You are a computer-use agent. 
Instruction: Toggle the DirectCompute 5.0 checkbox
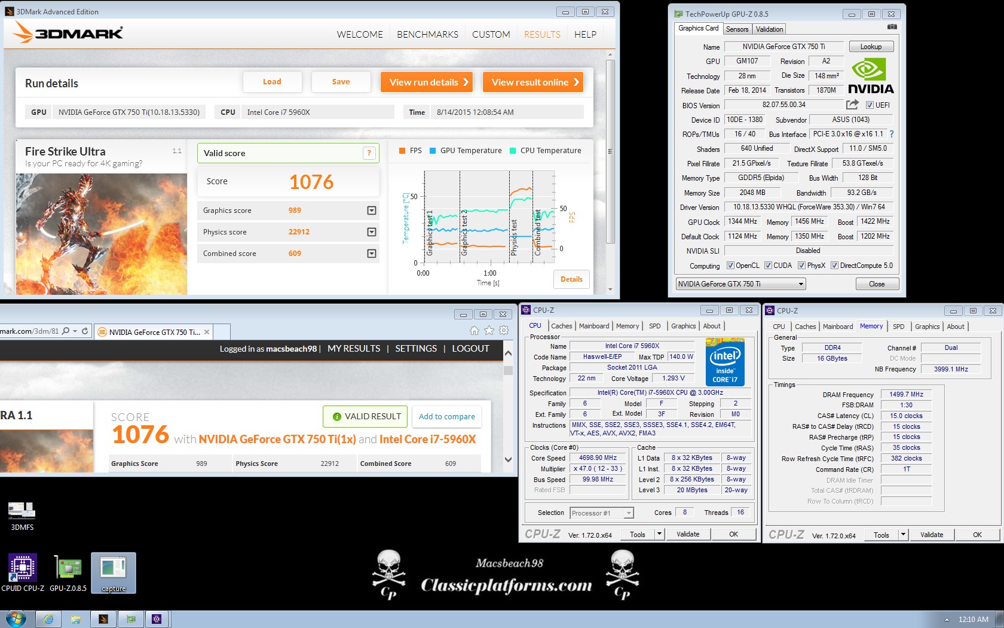pos(834,266)
